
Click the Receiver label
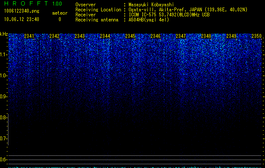click(x=86, y=15)
